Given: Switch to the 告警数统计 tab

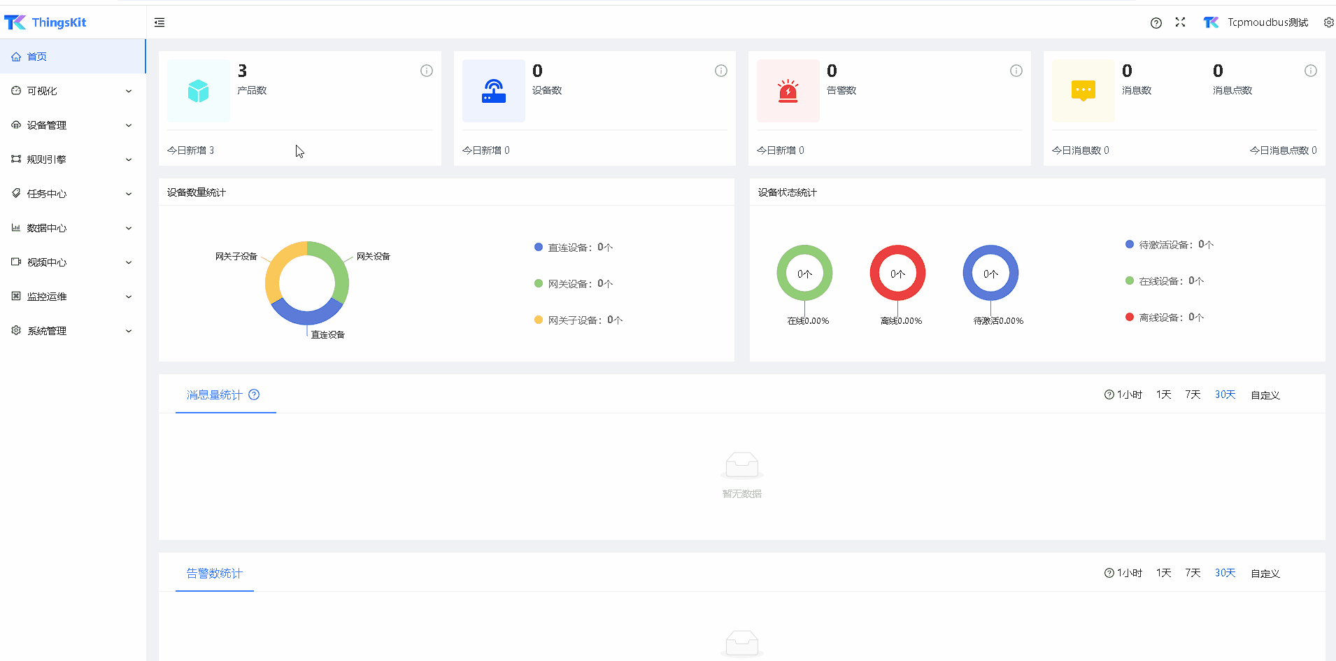Looking at the screenshot, I should click(x=214, y=574).
